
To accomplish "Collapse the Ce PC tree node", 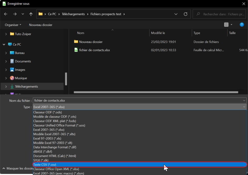I will 4,45.
